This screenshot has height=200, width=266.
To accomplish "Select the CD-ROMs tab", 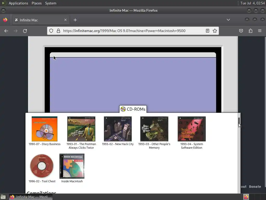I will pyautogui.click(x=133, y=109).
